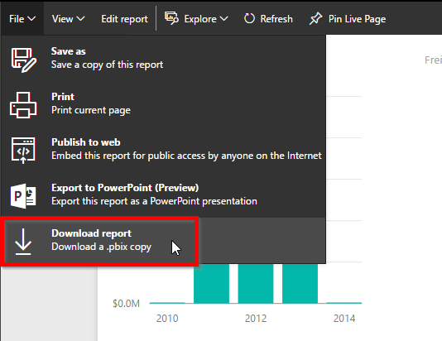Choose Save as from File menu

point(164,58)
